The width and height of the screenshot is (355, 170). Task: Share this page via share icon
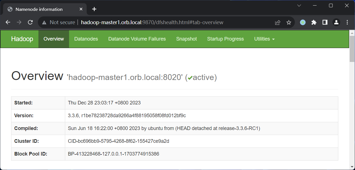(x=278, y=22)
